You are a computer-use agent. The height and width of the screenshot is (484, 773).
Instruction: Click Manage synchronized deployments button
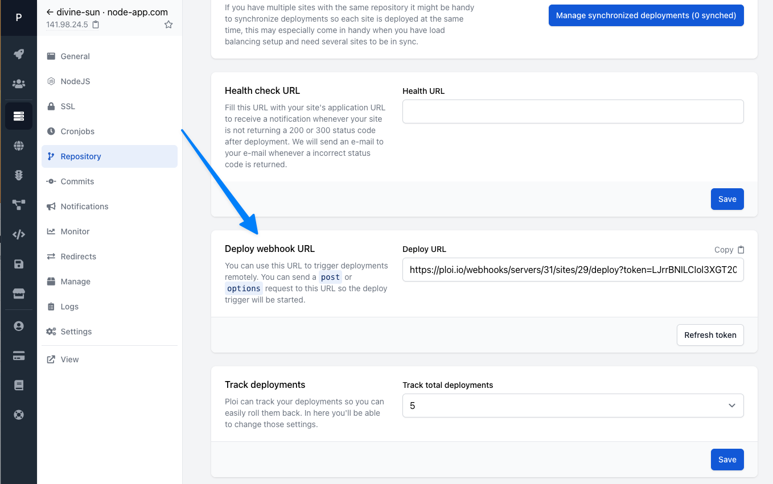coord(646,15)
